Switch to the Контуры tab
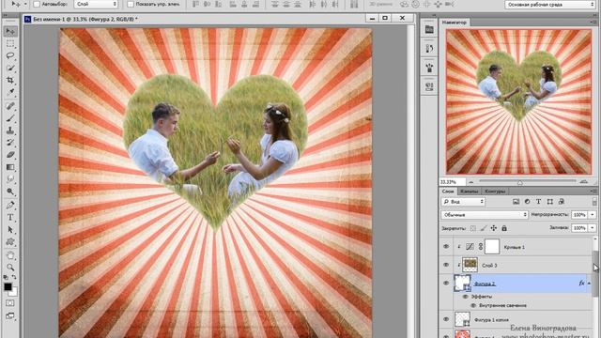Viewport: 601px width, 338px height. click(495, 191)
